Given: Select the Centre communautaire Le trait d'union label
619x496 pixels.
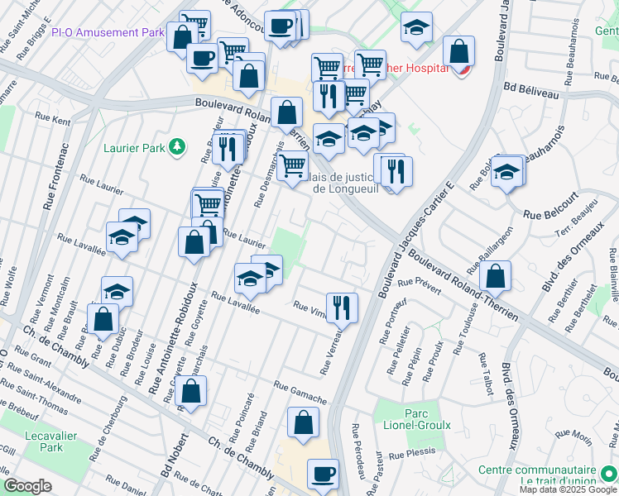Looking at the screenshot, I should click(537, 475).
